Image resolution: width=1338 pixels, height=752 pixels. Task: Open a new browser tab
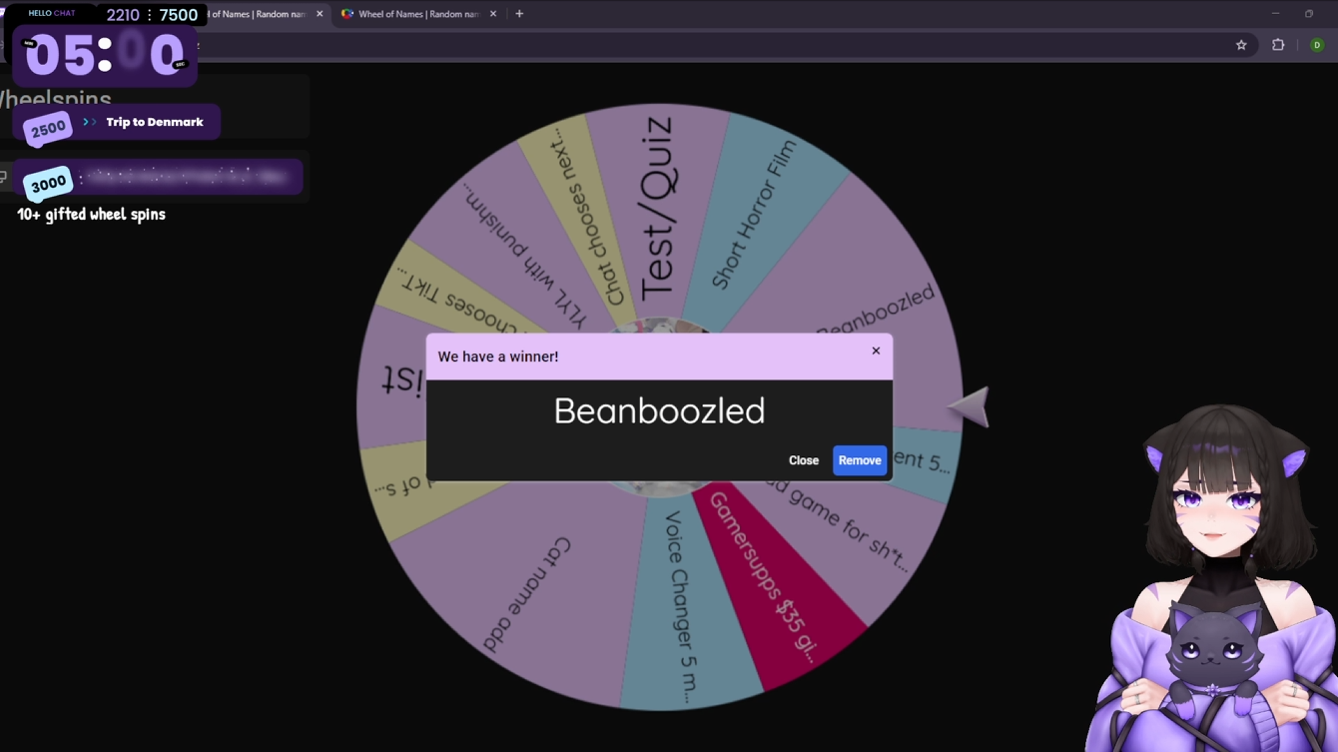(519, 14)
